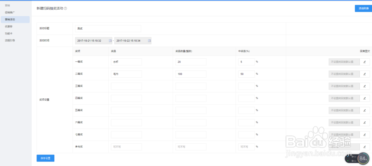Open the 活动列表 button
Viewport: 372px width, 166px height.
[363, 8]
